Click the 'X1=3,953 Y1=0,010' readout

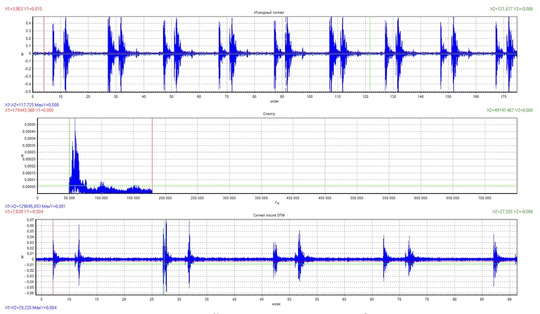(x=23, y=9)
